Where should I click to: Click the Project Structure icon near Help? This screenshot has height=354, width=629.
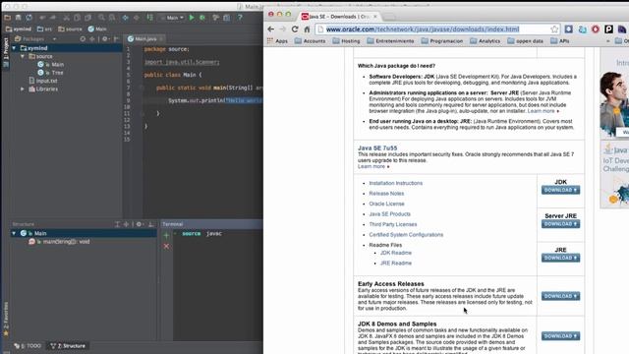[x=227, y=18]
